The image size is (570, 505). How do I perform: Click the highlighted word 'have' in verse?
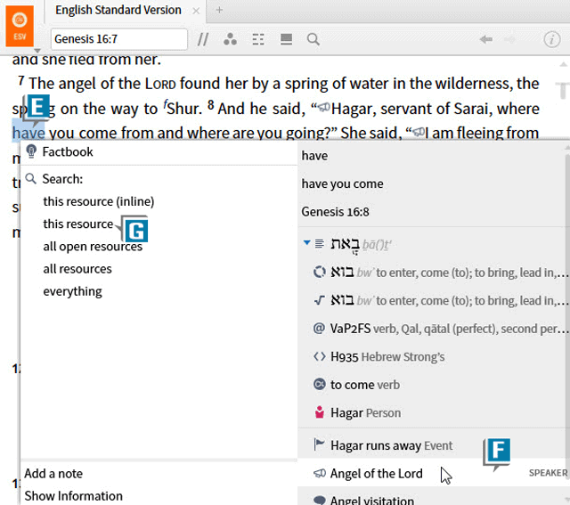28,133
